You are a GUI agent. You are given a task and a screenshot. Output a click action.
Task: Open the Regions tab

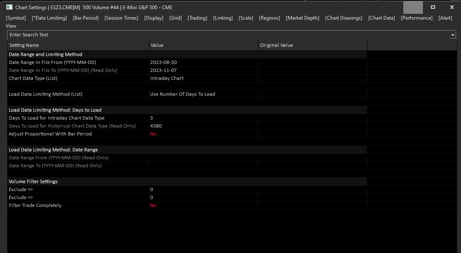click(x=270, y=18)
